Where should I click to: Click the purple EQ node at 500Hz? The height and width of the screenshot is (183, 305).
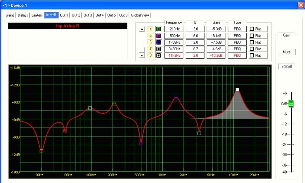[141, 143]
